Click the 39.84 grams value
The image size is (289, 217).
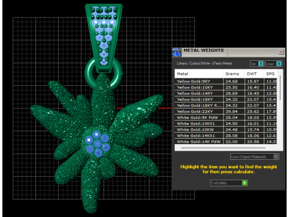coord(231,112)
